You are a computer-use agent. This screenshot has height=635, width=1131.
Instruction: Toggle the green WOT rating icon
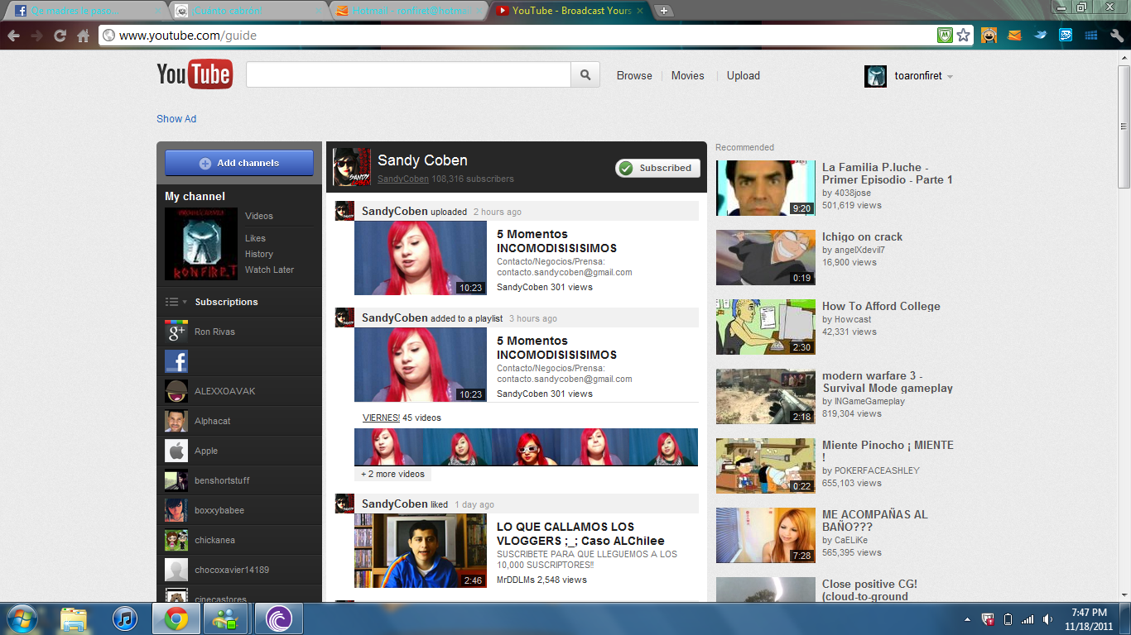tap(943, 35)
